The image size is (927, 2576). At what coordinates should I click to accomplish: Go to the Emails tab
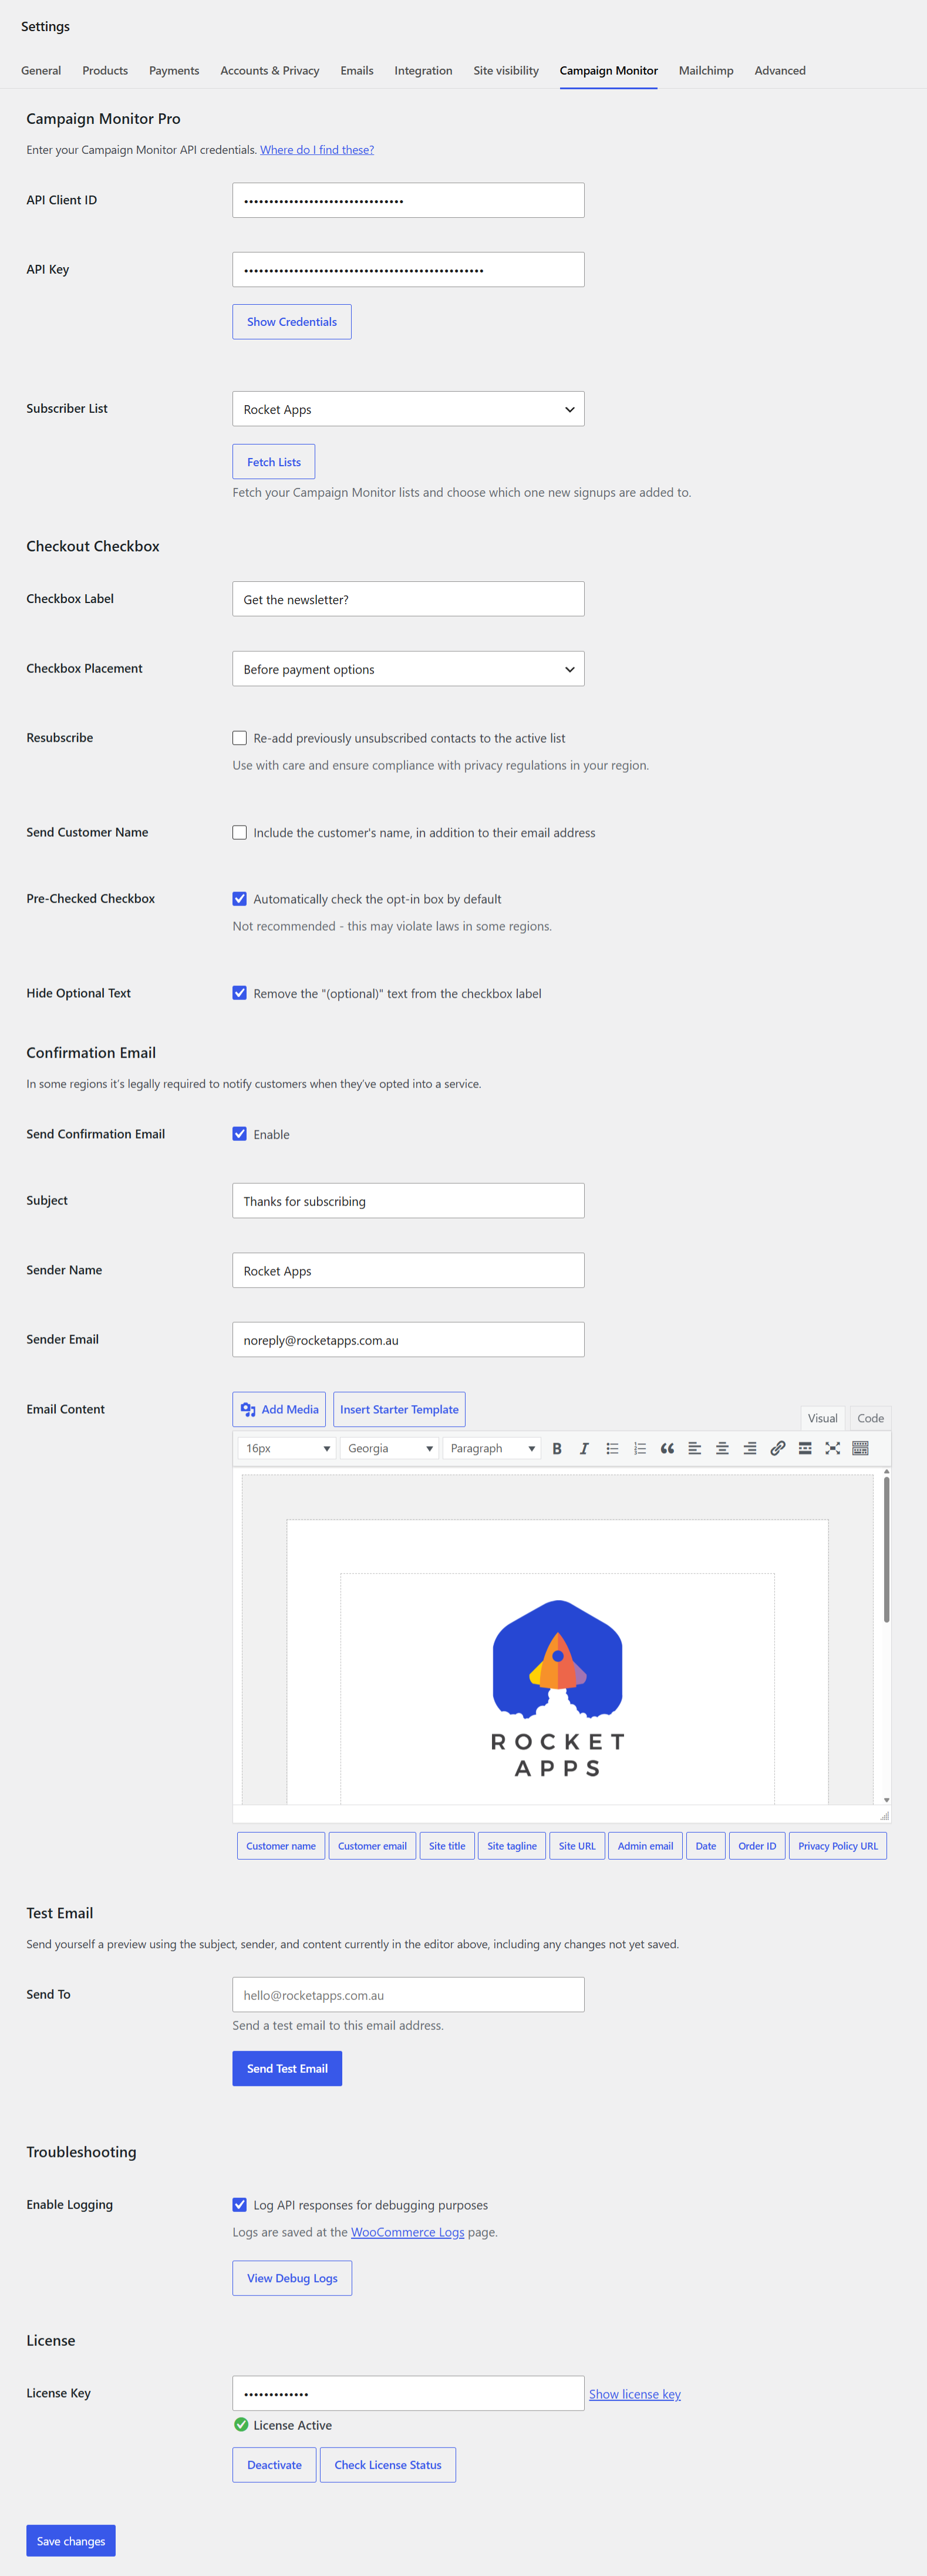click(x=357, y=70)
